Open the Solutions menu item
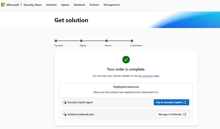The width and height of the screenshot is (220, 129). click(51, 5)
